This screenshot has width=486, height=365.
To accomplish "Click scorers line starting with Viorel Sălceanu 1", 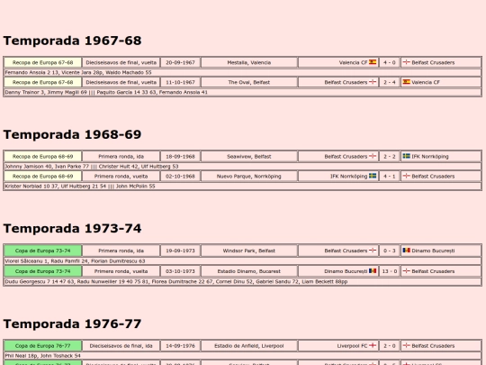I will (242, 261).
